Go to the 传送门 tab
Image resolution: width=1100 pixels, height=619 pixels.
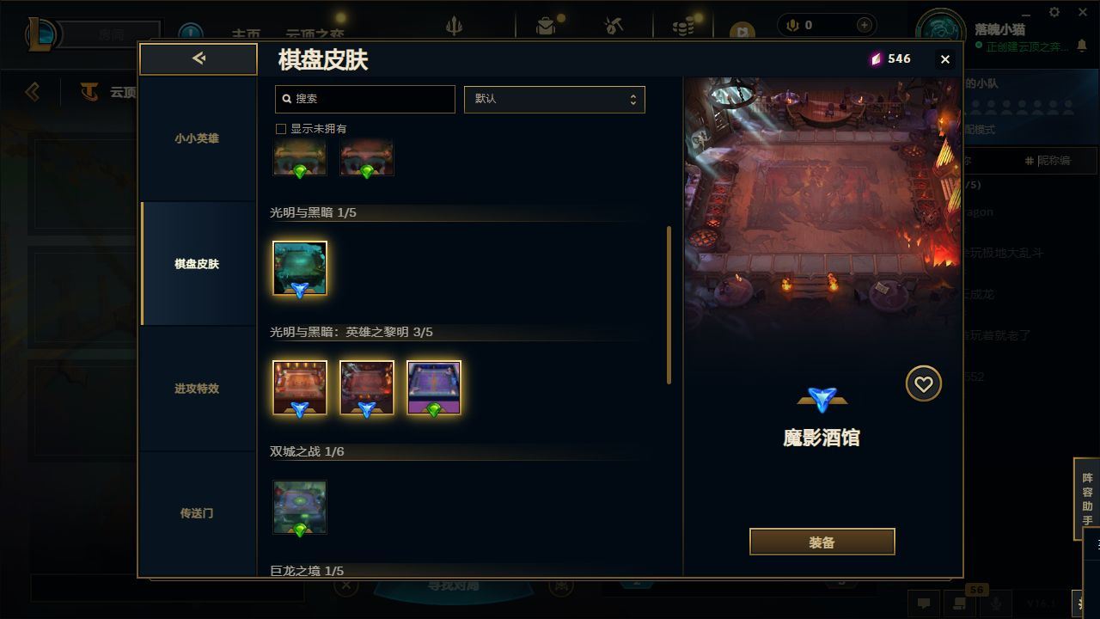pos(198,513)
